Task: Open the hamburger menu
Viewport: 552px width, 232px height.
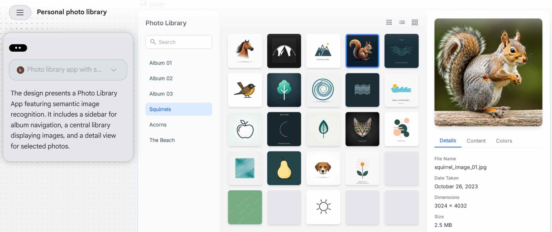Action: pyautogui.click(x=20, y=12)
